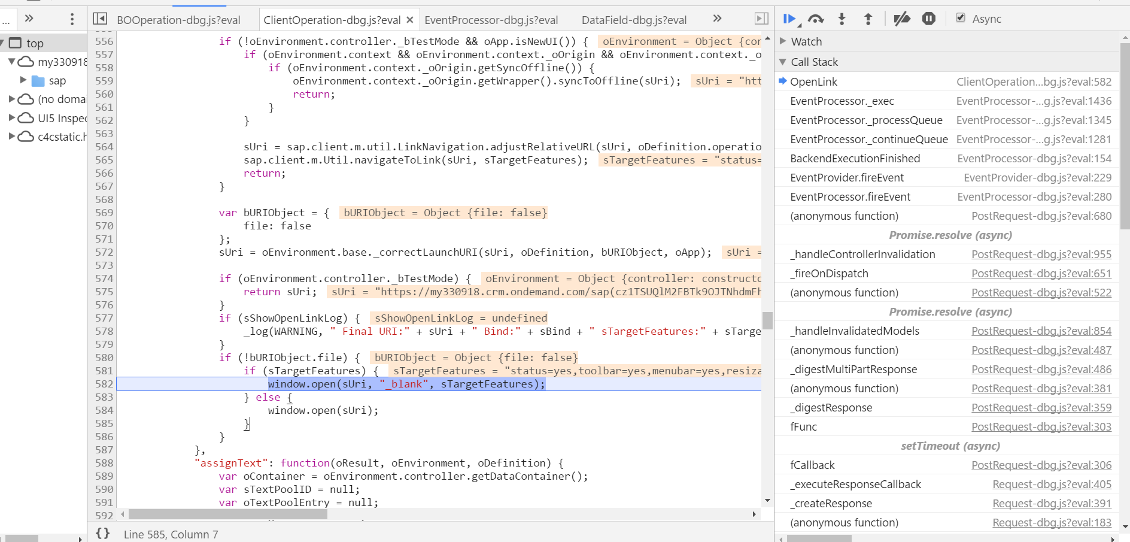The height and width of the screenshot is (542, 1130).
Task: Toggle pause on exceptions icon
Action: click(928, 19)
